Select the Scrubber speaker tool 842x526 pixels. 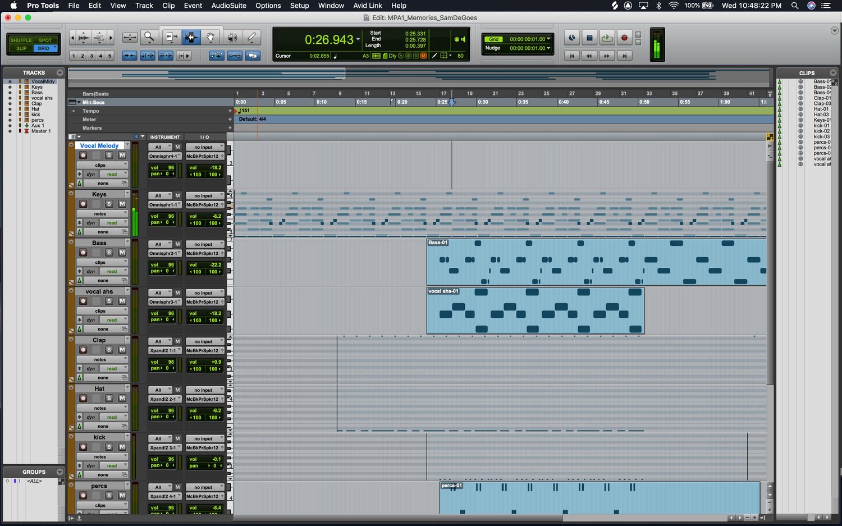232,37
